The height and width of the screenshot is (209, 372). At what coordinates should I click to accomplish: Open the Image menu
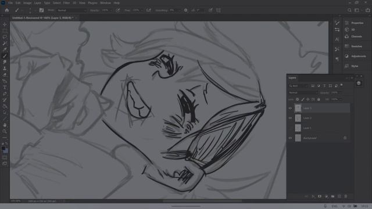(27, 3)
